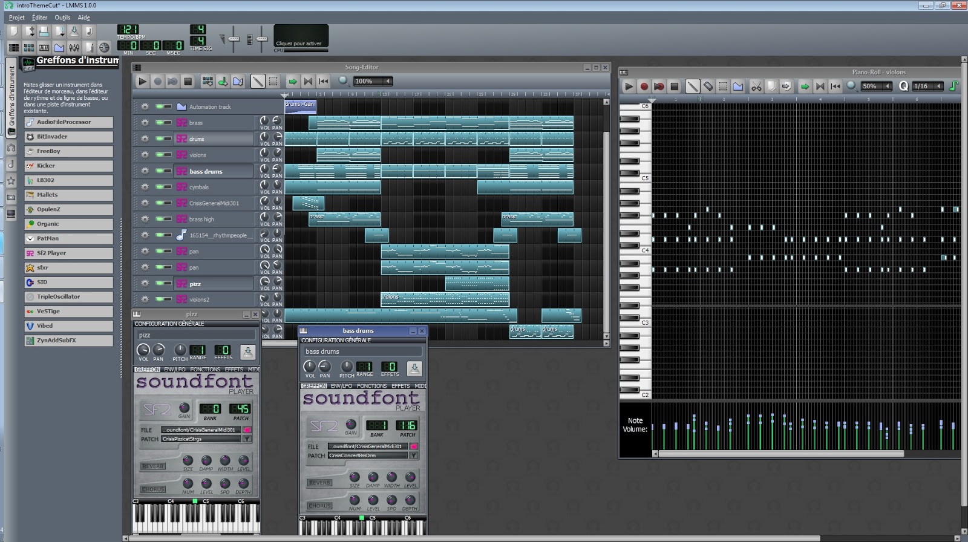The height and width of the screenshot is (542, 968).
Task: Select draw pencil tool in Piano-Roll
Action: (693, 87)
